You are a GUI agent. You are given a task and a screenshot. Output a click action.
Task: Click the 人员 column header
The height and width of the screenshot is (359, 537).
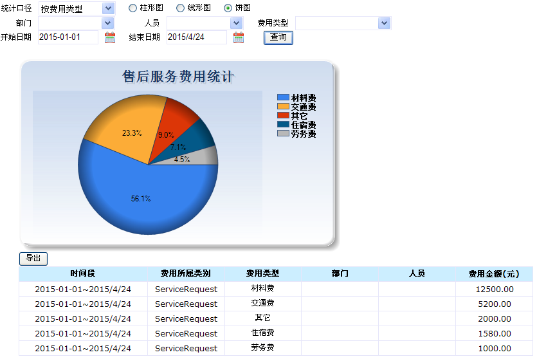coord(417,273)
